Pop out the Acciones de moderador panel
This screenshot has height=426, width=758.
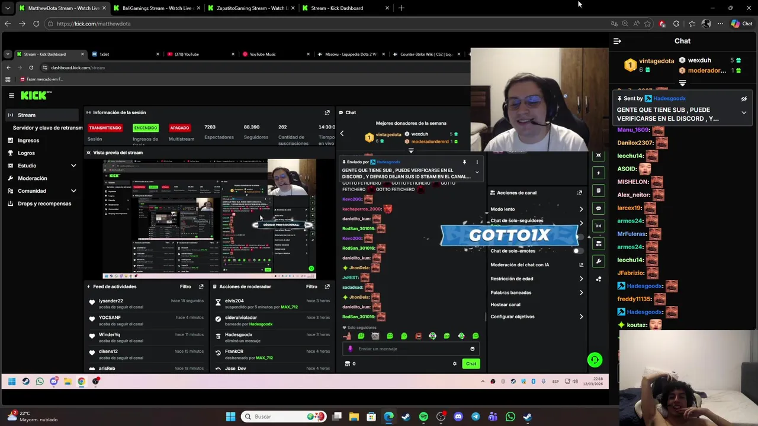(327, 286)
